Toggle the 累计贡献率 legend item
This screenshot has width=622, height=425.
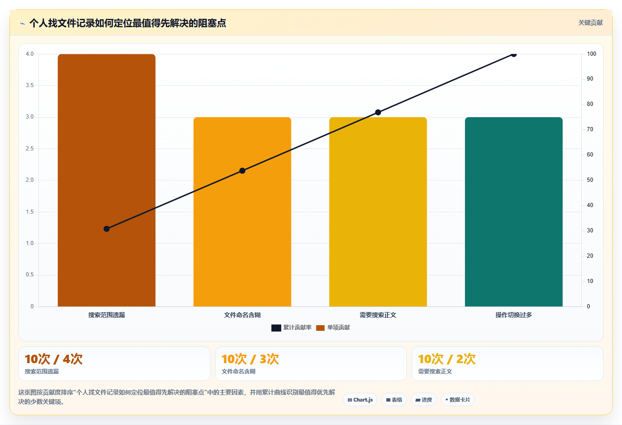pos(291,328)
